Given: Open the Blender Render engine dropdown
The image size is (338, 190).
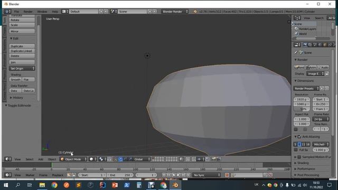Looking at the screenshot, I should (x=175, y=12).
